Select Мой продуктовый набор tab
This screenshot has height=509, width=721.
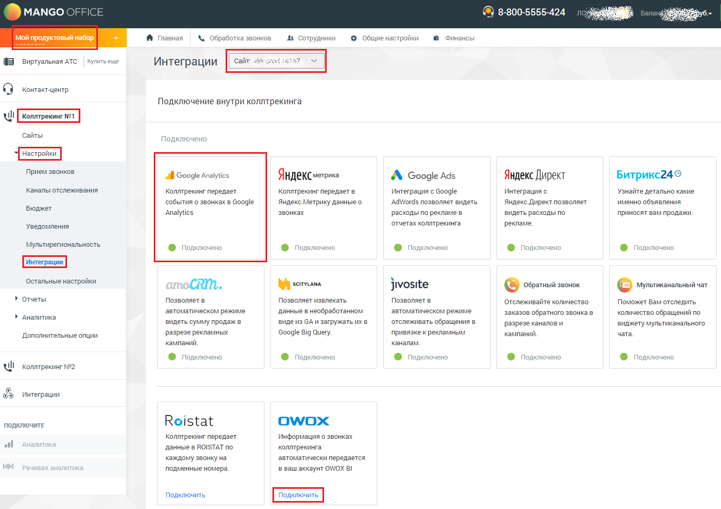(54, 37)
